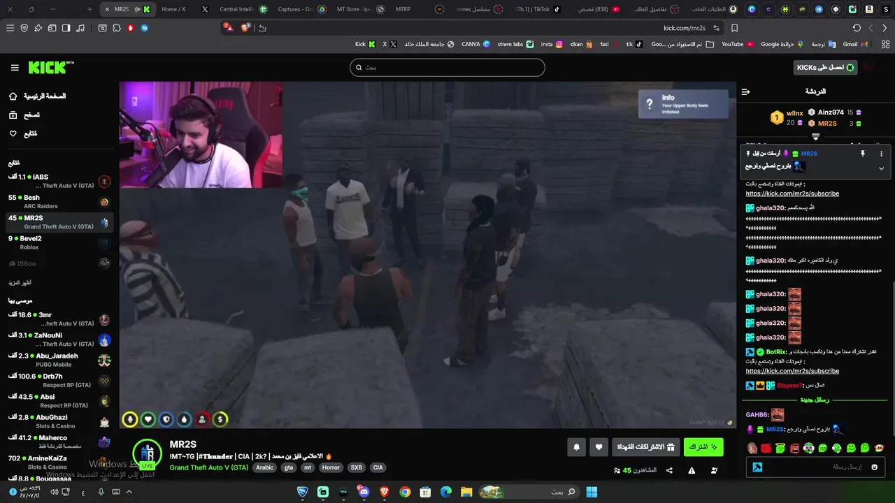Open iABS channel in sidebar
Screen dimensions: 895x503
[59, 182]
